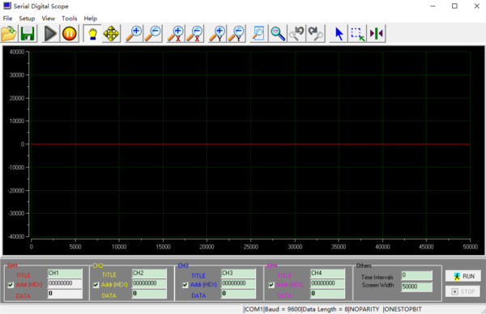Image resolution: width=486 pixels, height=314 pixels.
Task: Click the undo zoom icon
Action: click(x=296, y=33)
